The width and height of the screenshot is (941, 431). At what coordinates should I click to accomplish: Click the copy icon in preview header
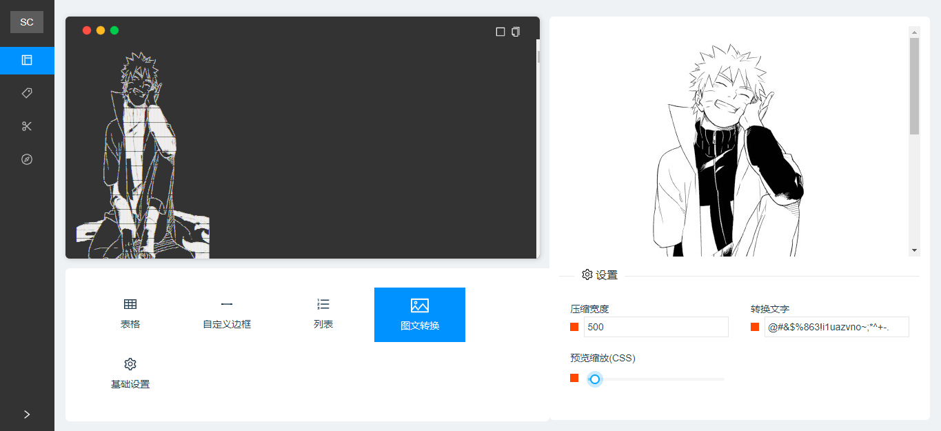coord(516,32)
